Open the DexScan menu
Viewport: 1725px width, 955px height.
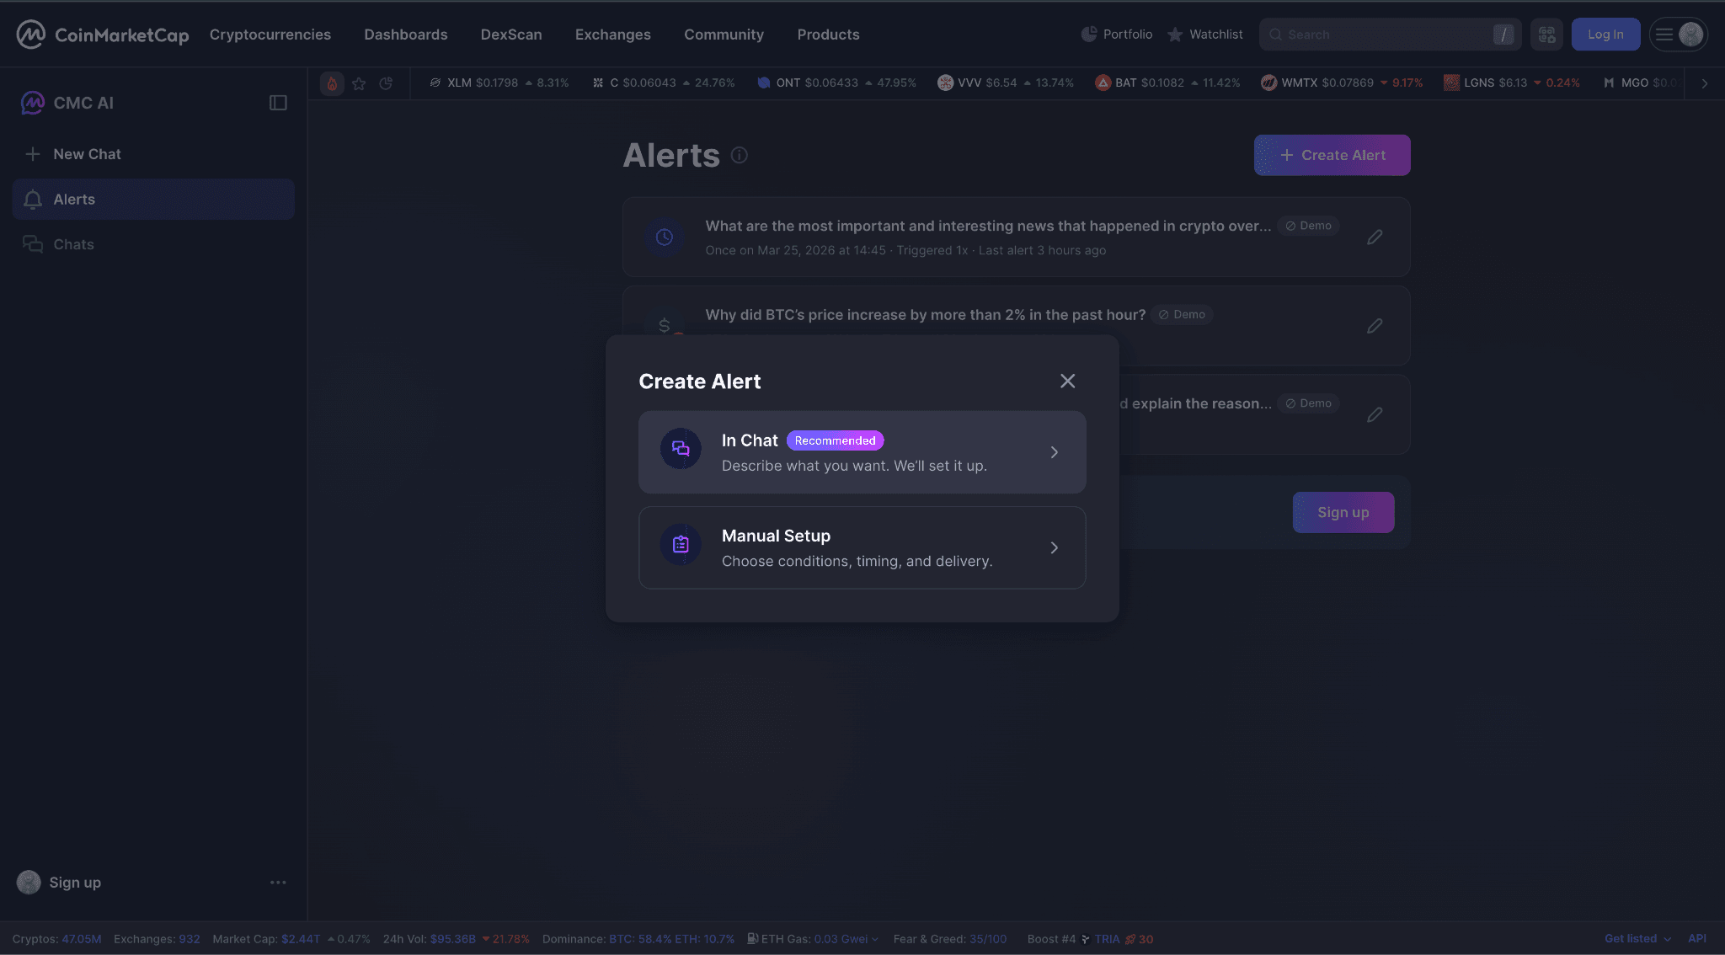tap(511, 35)
